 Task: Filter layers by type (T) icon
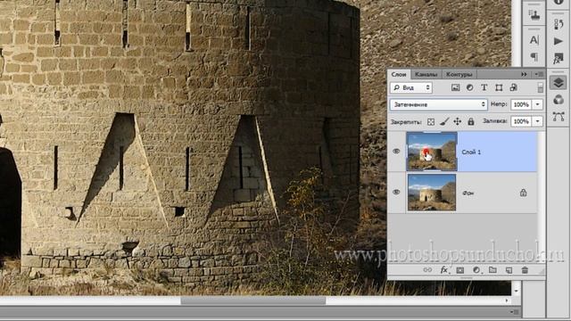coord(484,87)
